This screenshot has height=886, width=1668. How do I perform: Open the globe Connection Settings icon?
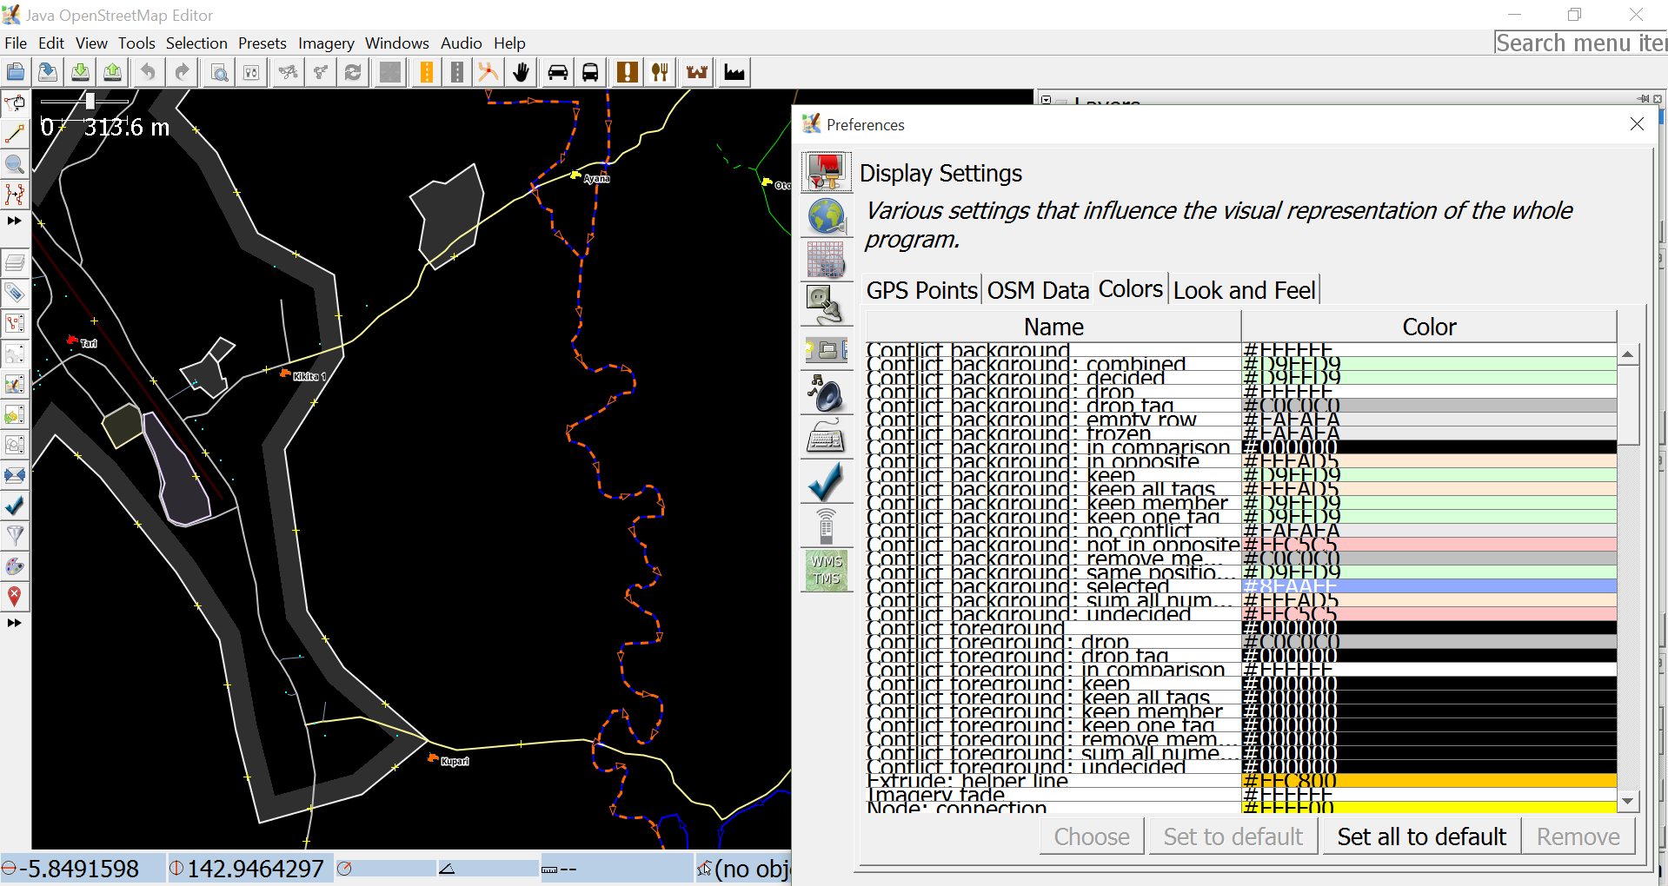tap(826, 216)
